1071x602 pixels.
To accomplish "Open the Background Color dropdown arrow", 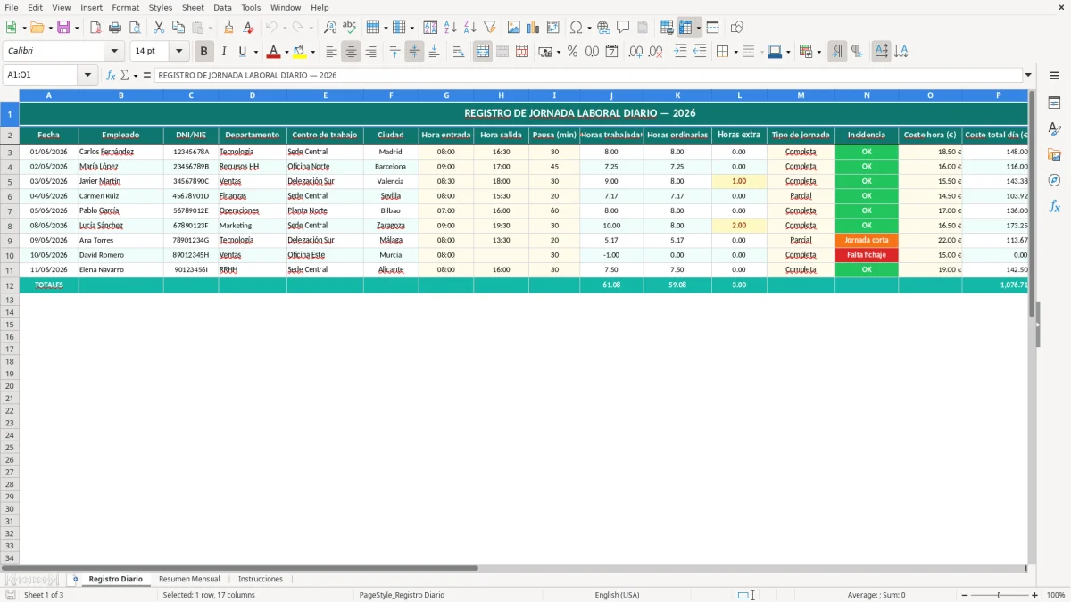I will (312, 52).
